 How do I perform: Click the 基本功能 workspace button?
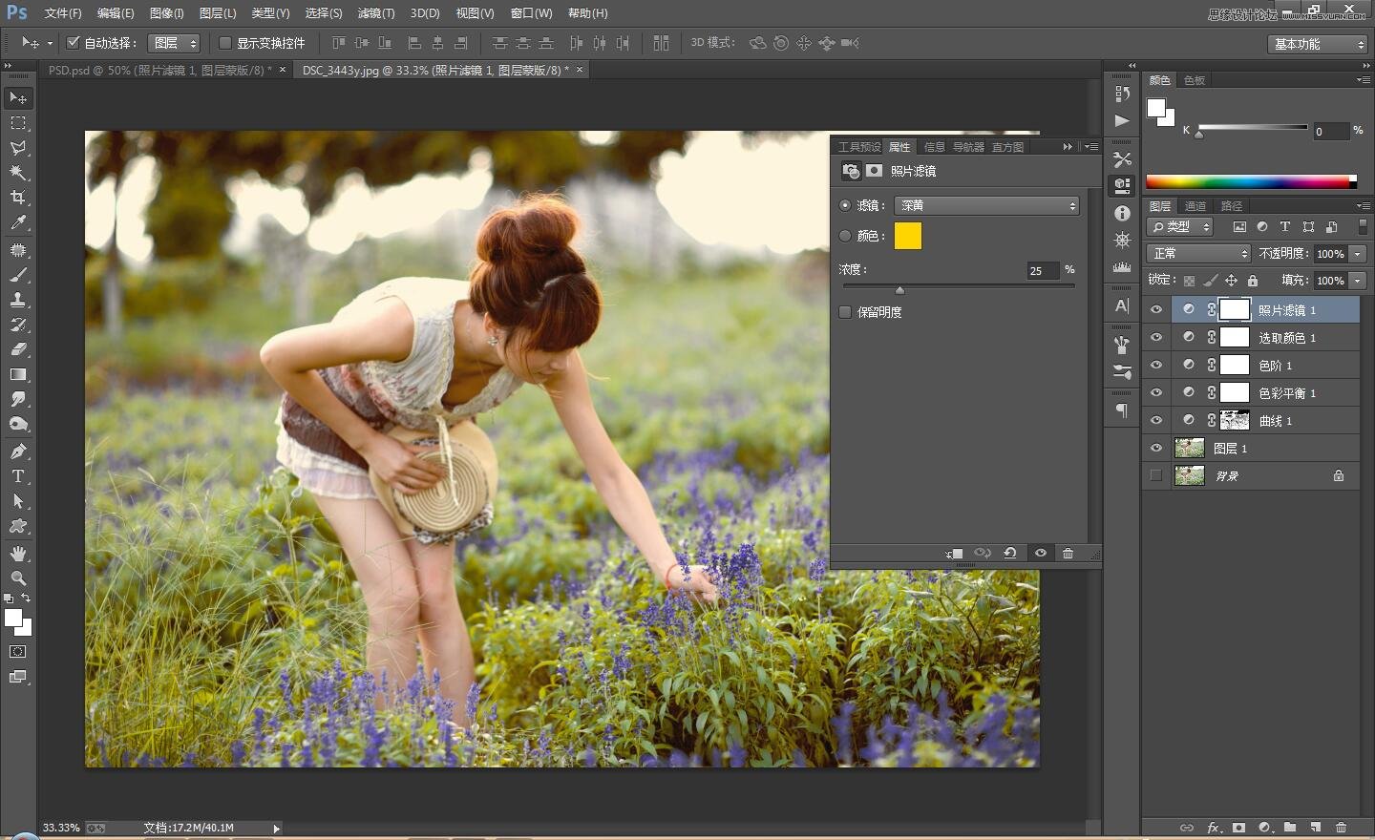1316,43
